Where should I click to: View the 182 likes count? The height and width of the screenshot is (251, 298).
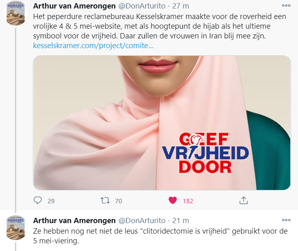(188, 201)
